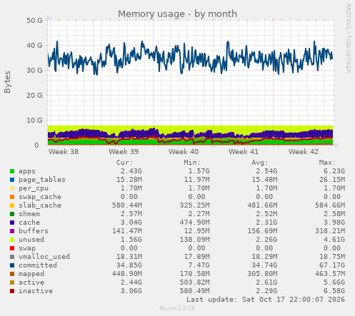Click the 'Last update' timestamp line

click(266, 300)
